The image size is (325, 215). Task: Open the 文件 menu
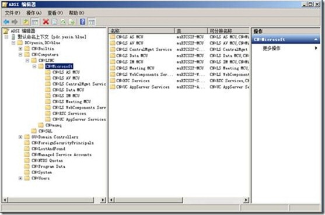coord(12,13)
